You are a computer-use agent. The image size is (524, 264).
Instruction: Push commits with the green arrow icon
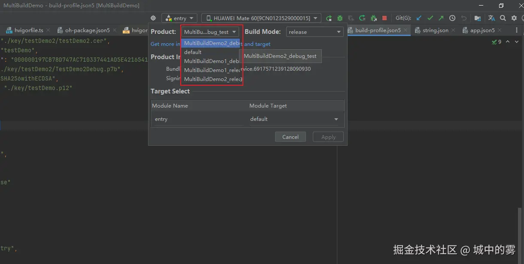[441, 18]
